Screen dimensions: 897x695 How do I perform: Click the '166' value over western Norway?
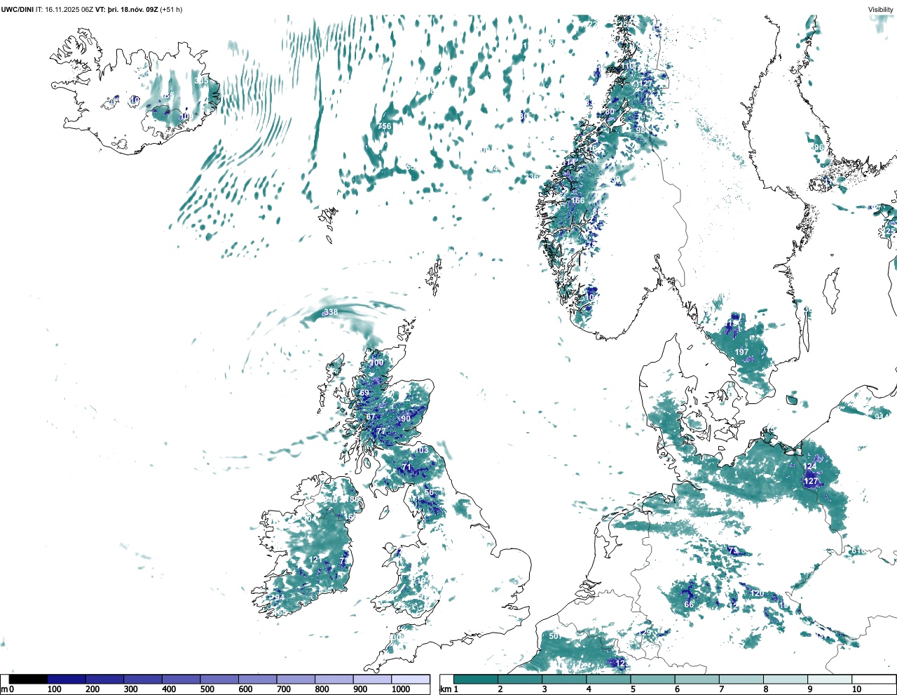[577, 201]
